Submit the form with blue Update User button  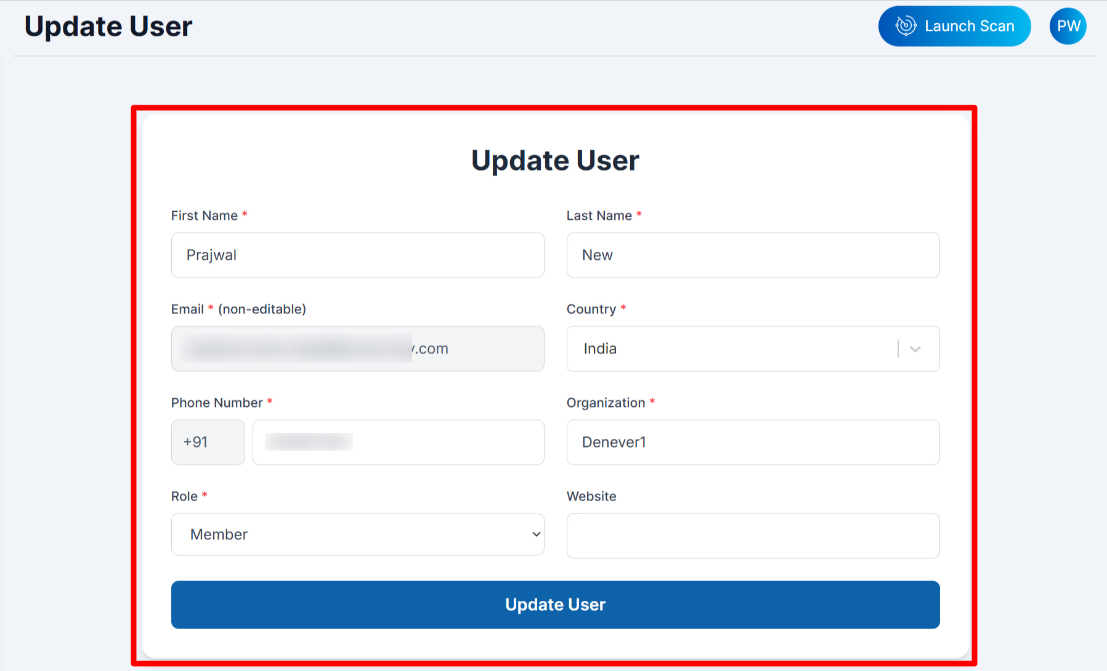tap(555, 605)
